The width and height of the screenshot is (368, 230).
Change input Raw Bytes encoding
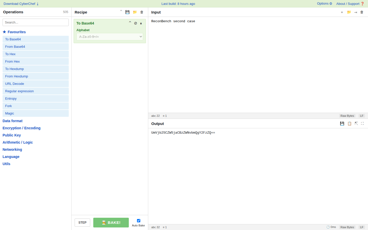point(347,116)
